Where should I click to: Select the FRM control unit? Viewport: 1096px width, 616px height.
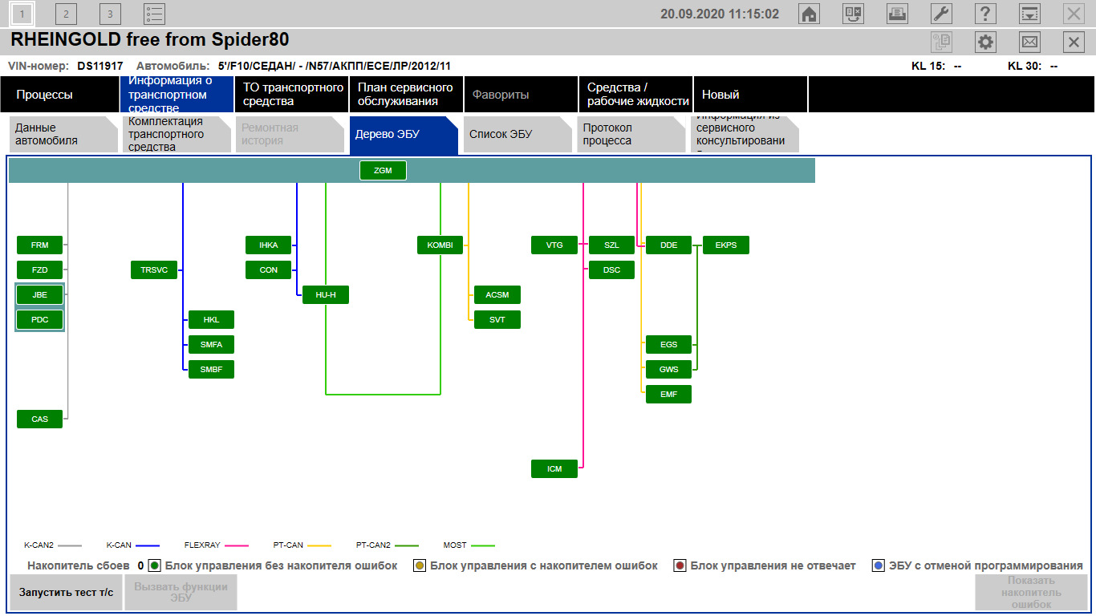[39, 245]
